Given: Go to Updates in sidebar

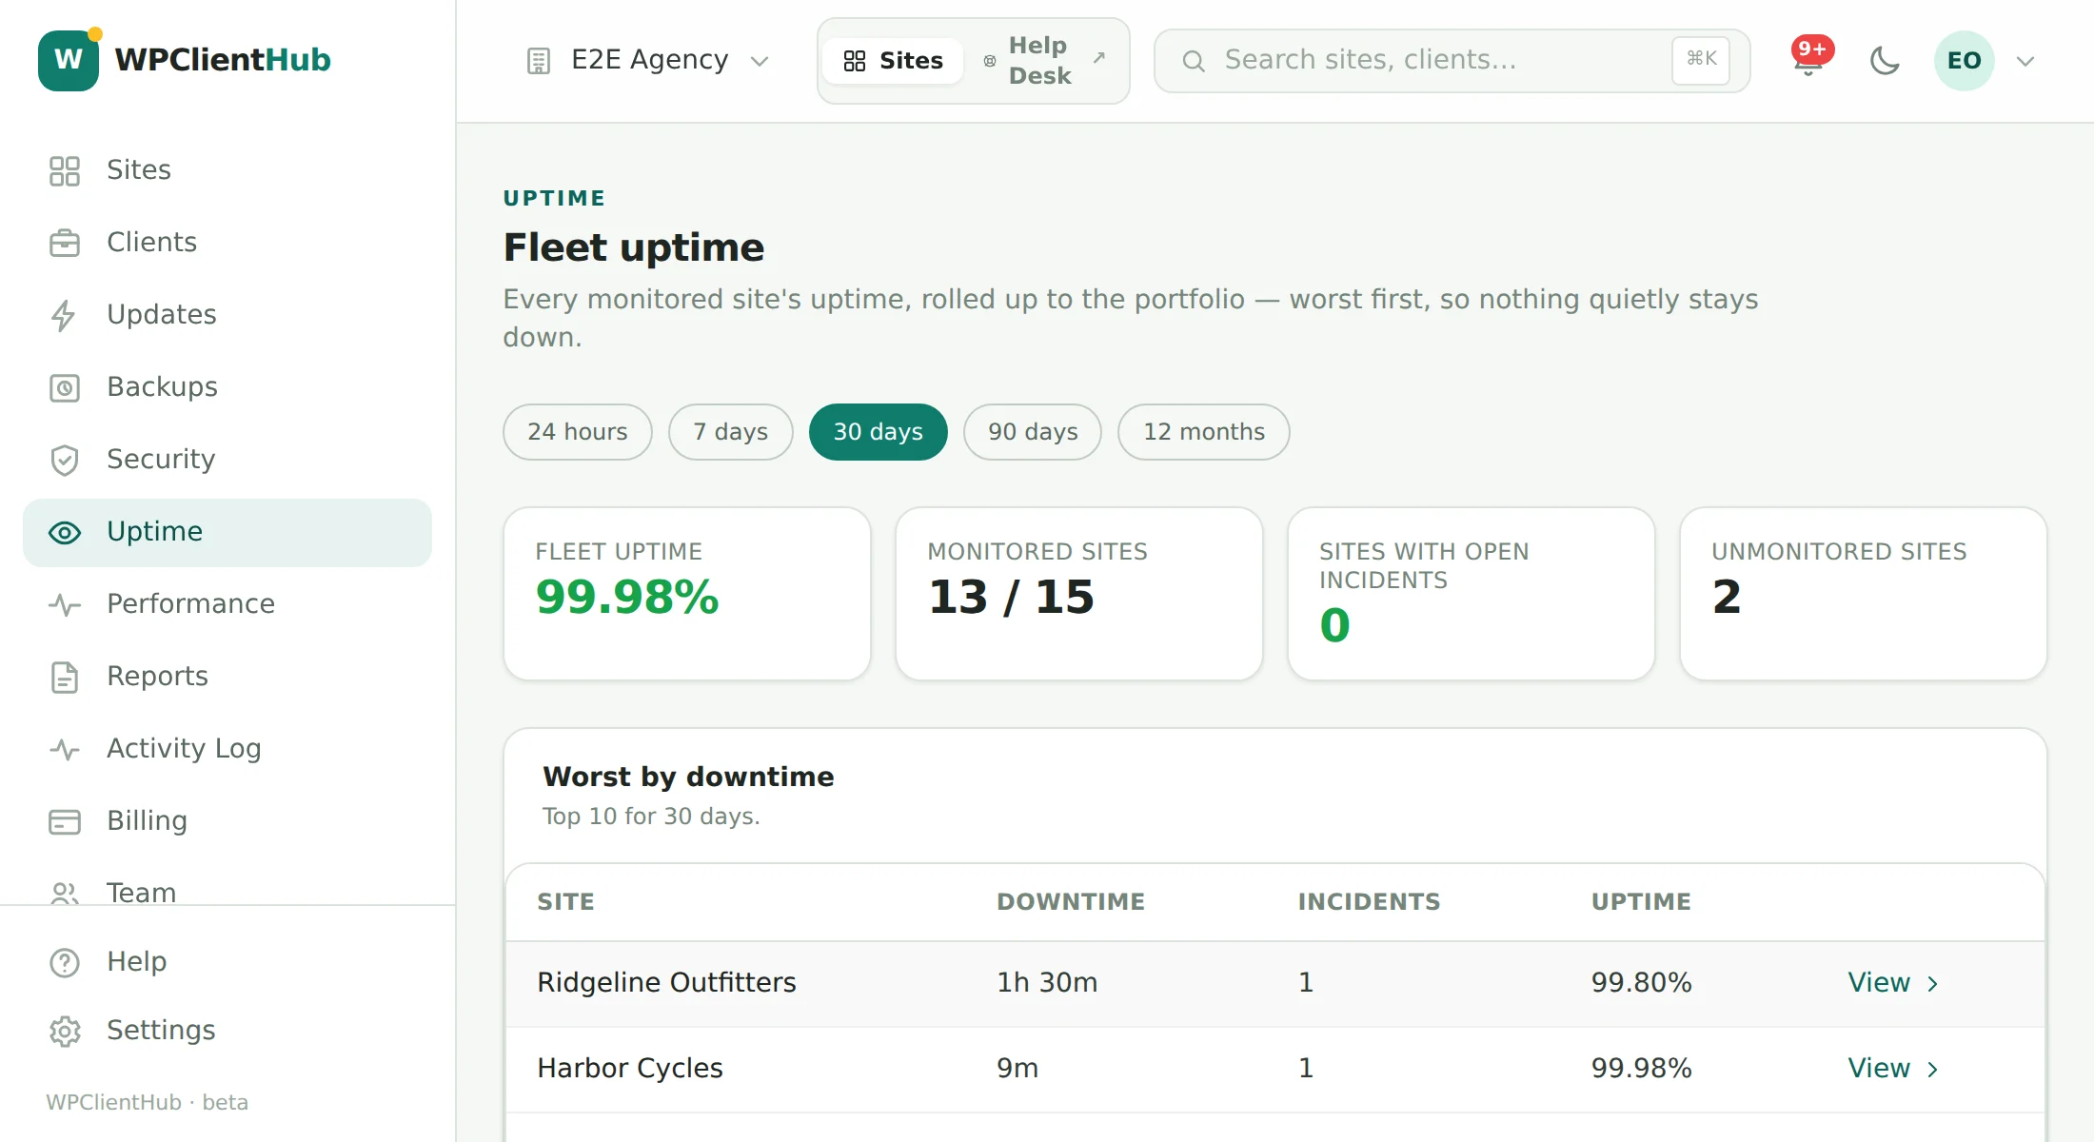Looking at the screenshot, I should (x=227, y=315).
